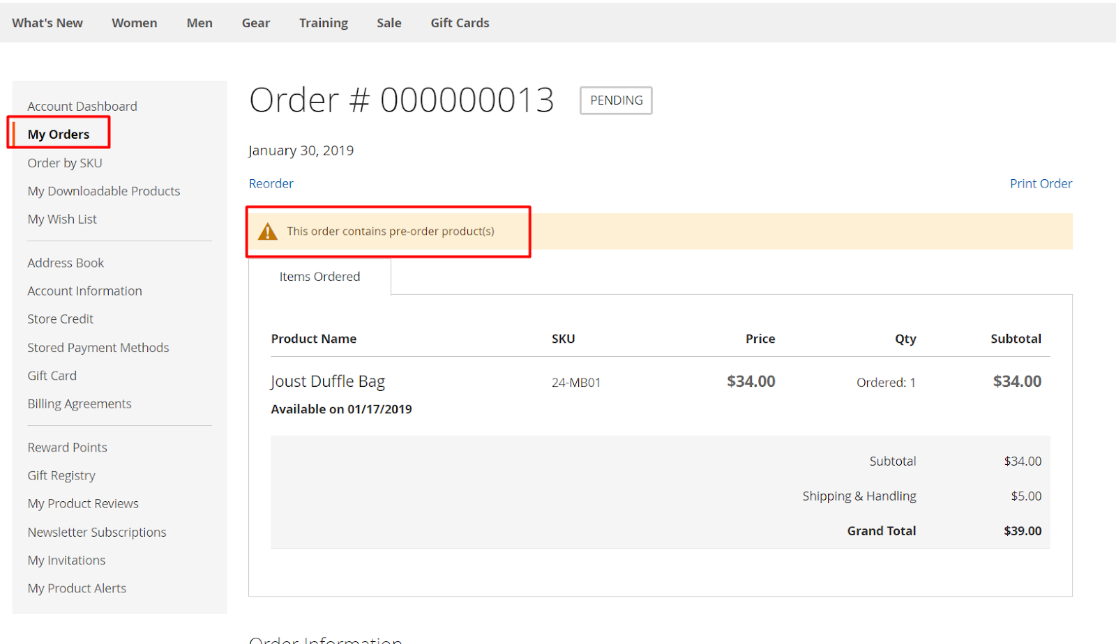Open Account Dashboard in the sidebar
This screenshot has height=644, width=1116.
point(82,106)
